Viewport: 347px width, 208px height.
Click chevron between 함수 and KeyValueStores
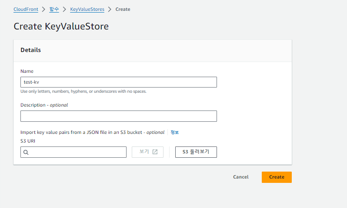[64, 9]
